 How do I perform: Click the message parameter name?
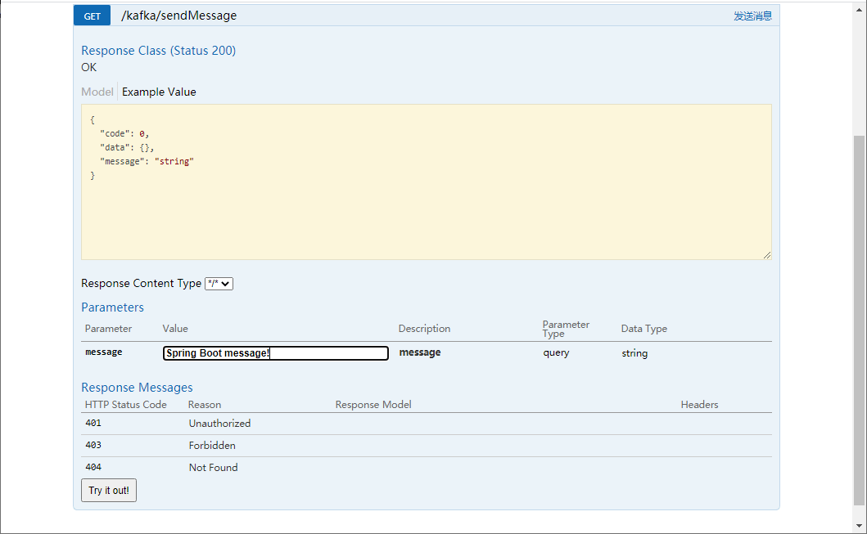tap(103, 352)
